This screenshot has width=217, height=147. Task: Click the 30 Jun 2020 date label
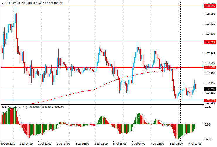[9, 144]
